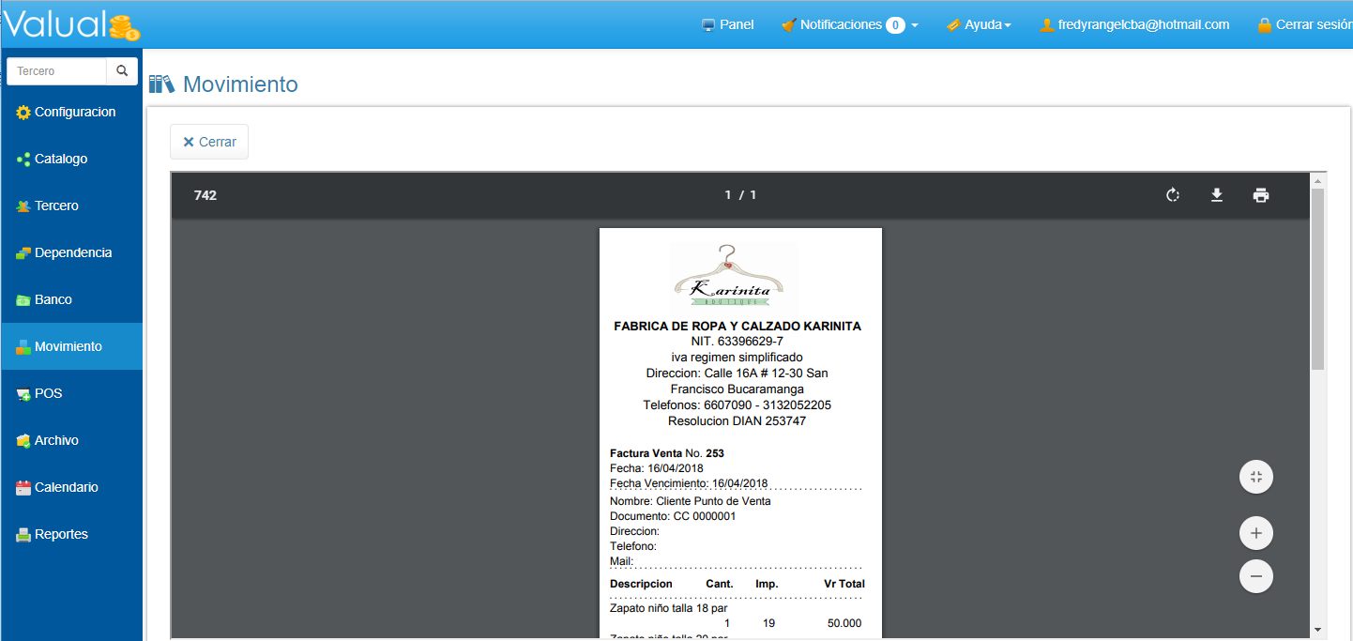Download the invoice PDF

point(1216,195)
